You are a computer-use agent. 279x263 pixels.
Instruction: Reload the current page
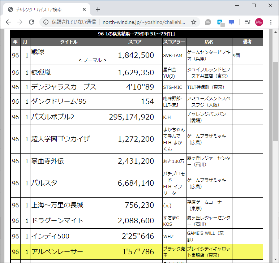[x=31, y=22]
